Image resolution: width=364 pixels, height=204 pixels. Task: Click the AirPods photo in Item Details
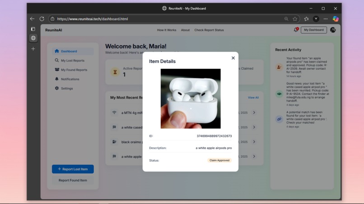pos(191,99)
